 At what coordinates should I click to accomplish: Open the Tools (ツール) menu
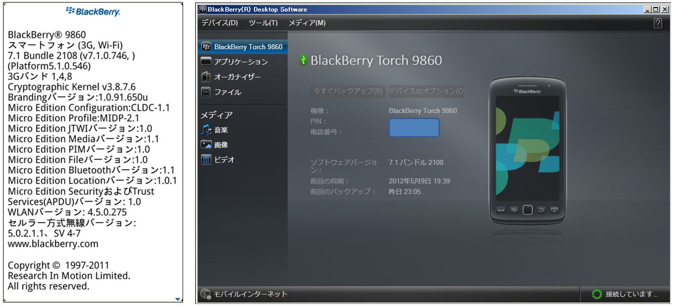[263, 23]
